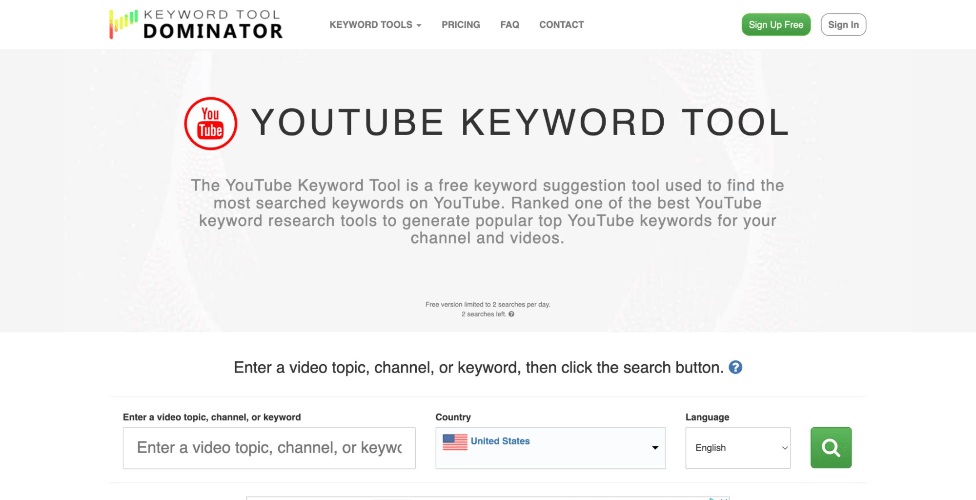
Task: Click the '2 searches left.' text
Action: coord(484,314)
